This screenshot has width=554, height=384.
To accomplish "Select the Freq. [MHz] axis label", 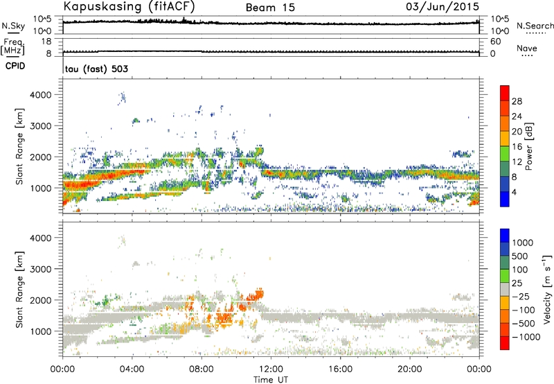I will pos(12,46).
